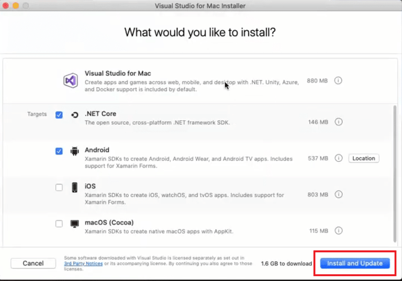Uncheck the .NET Core checkbox
The width and height of the screenshot is (402, 281).
[x=59, y=115]
